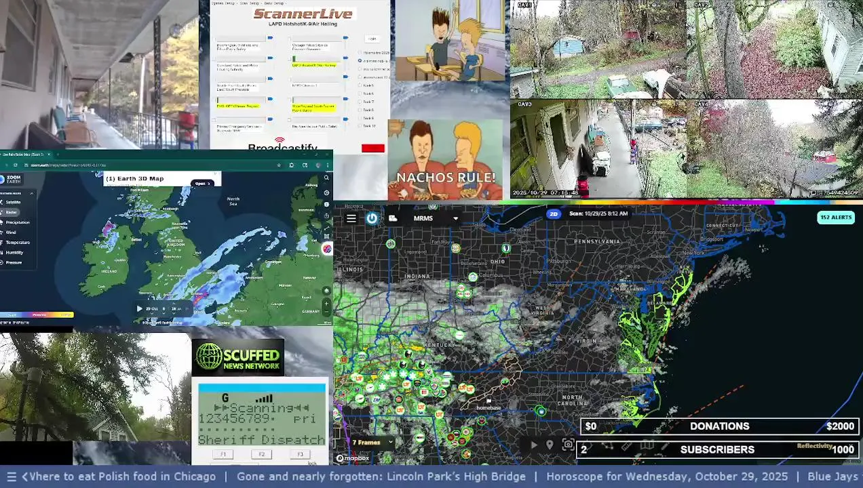Viewport: 863px width, 488px height.
Task: Zoom in on Zoom Earth map
Action: pos(326,303)
